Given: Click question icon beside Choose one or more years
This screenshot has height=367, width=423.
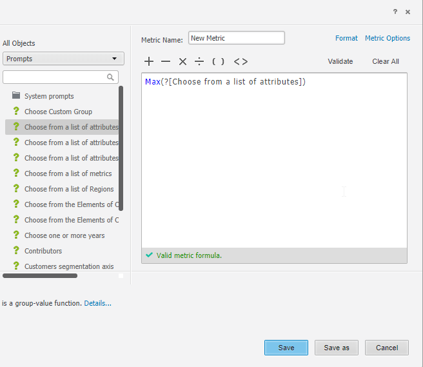Looking at the screenshot, I should (x=16, y=235).
